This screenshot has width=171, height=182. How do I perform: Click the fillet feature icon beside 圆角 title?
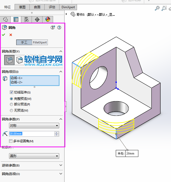[5, 27]
